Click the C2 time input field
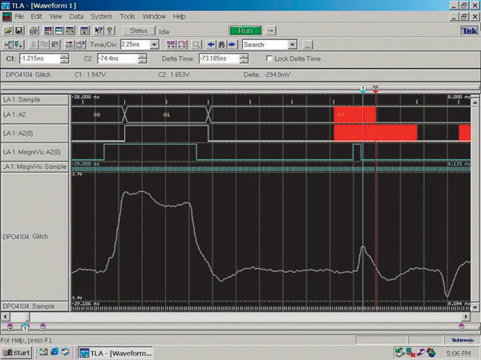 pyautogui.click(x=118, y=58)
